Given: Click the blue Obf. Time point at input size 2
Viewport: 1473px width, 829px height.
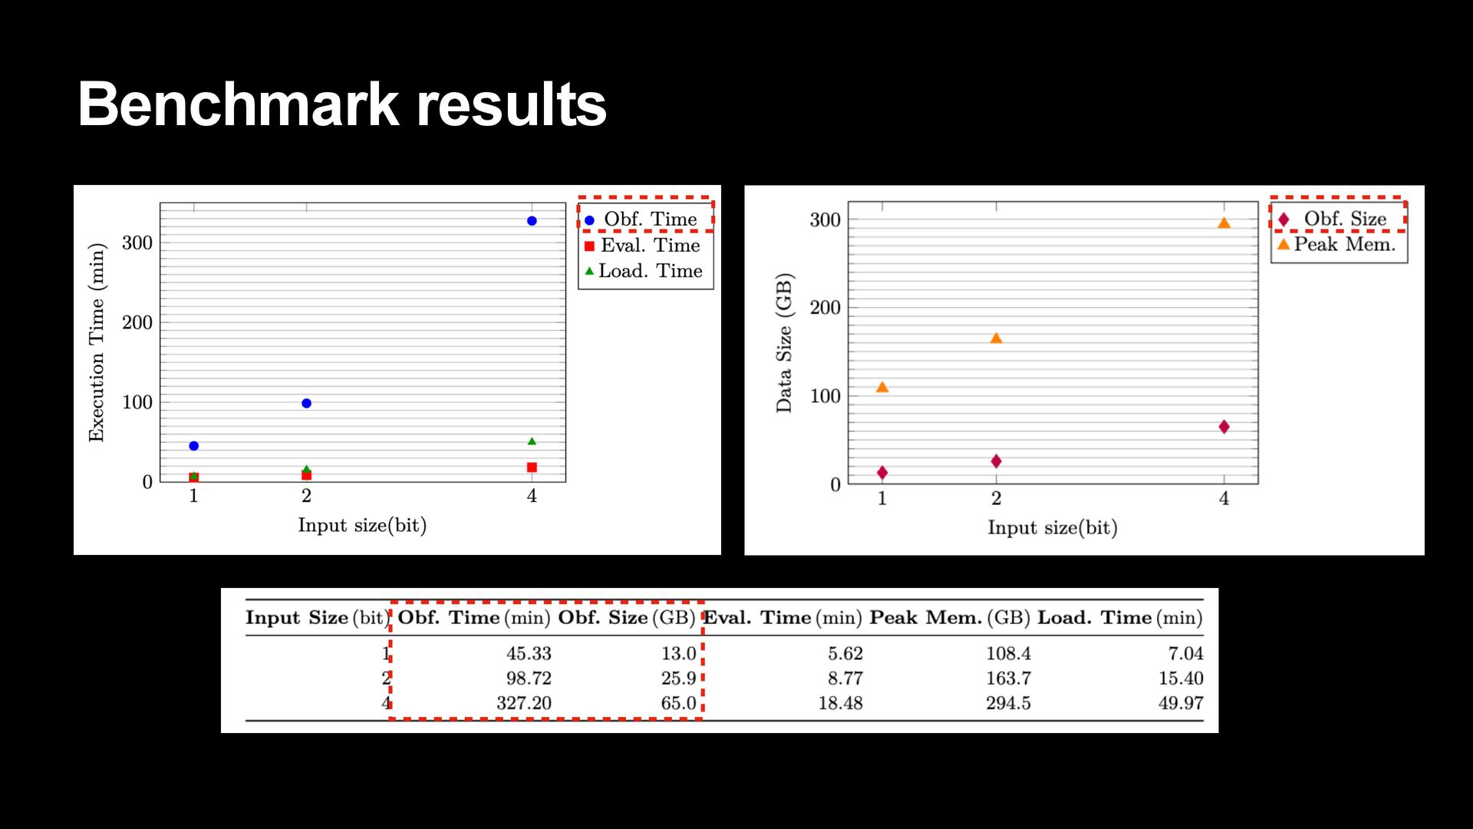Looking at the screenshot, I should (306, 403).
